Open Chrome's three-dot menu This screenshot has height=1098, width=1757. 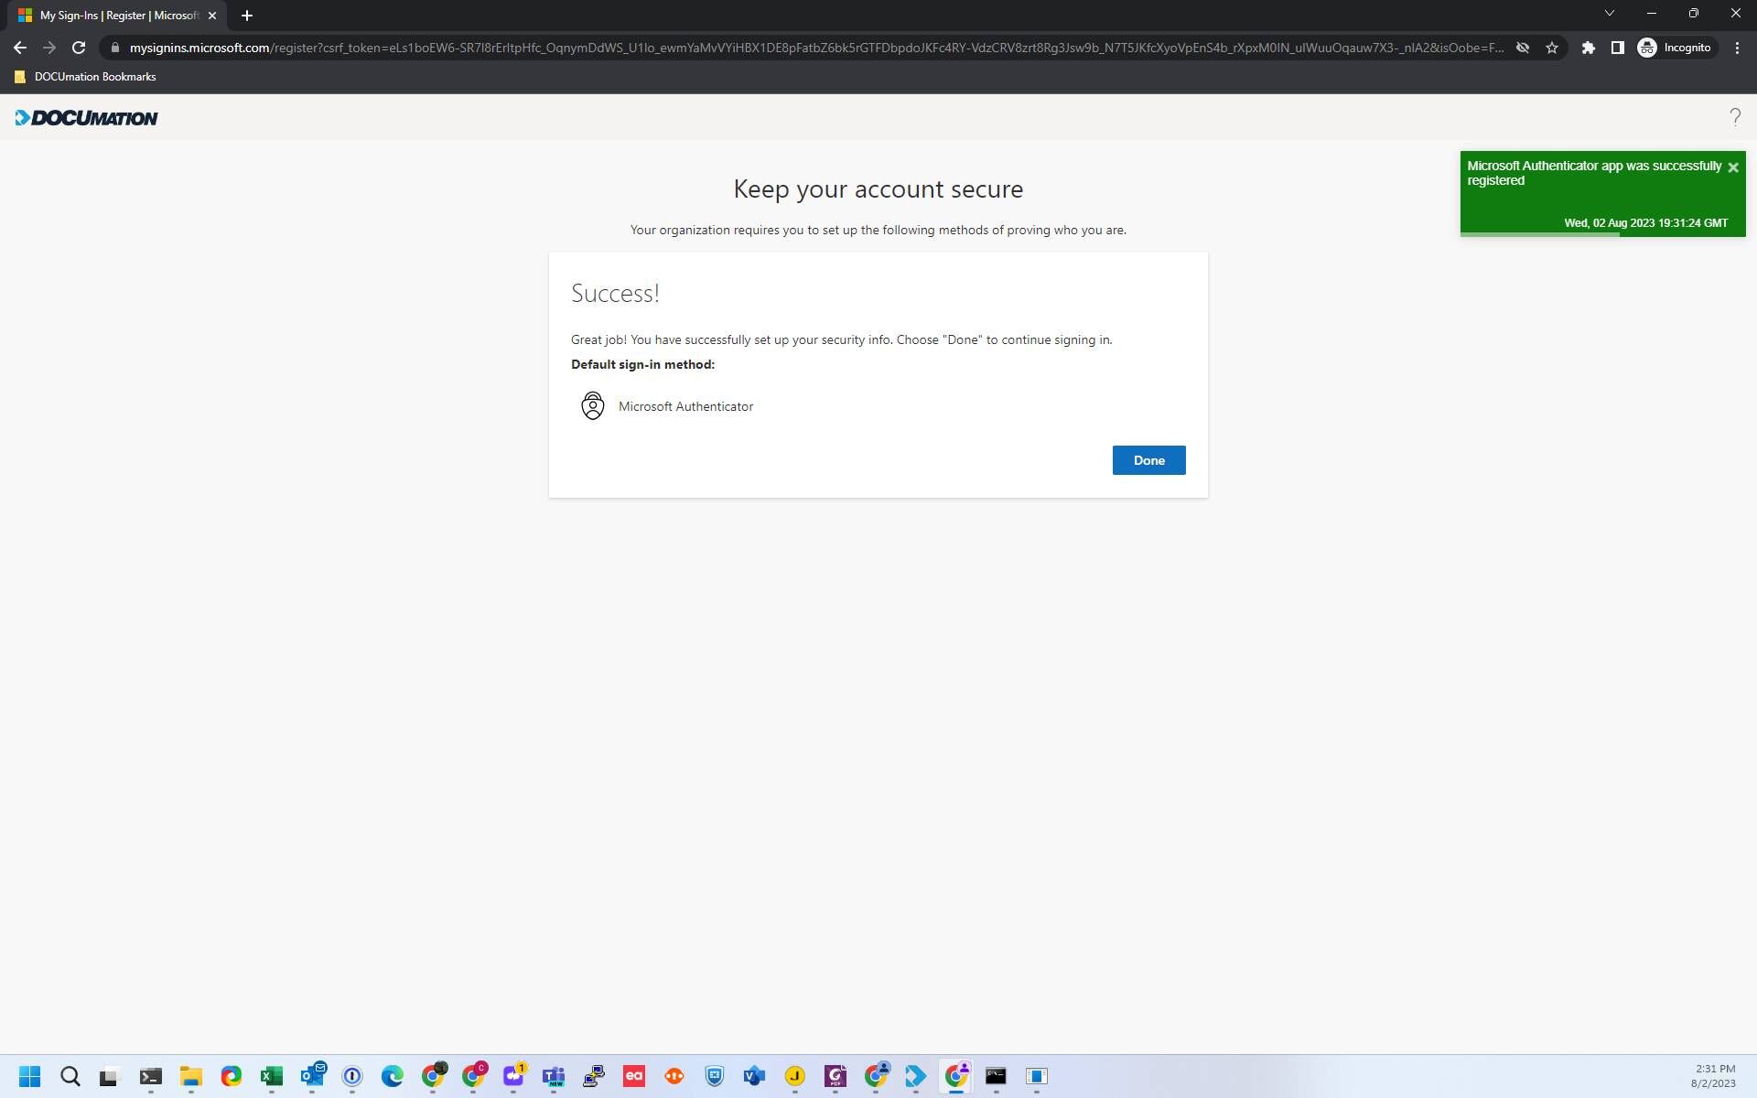click(1738, 47)
